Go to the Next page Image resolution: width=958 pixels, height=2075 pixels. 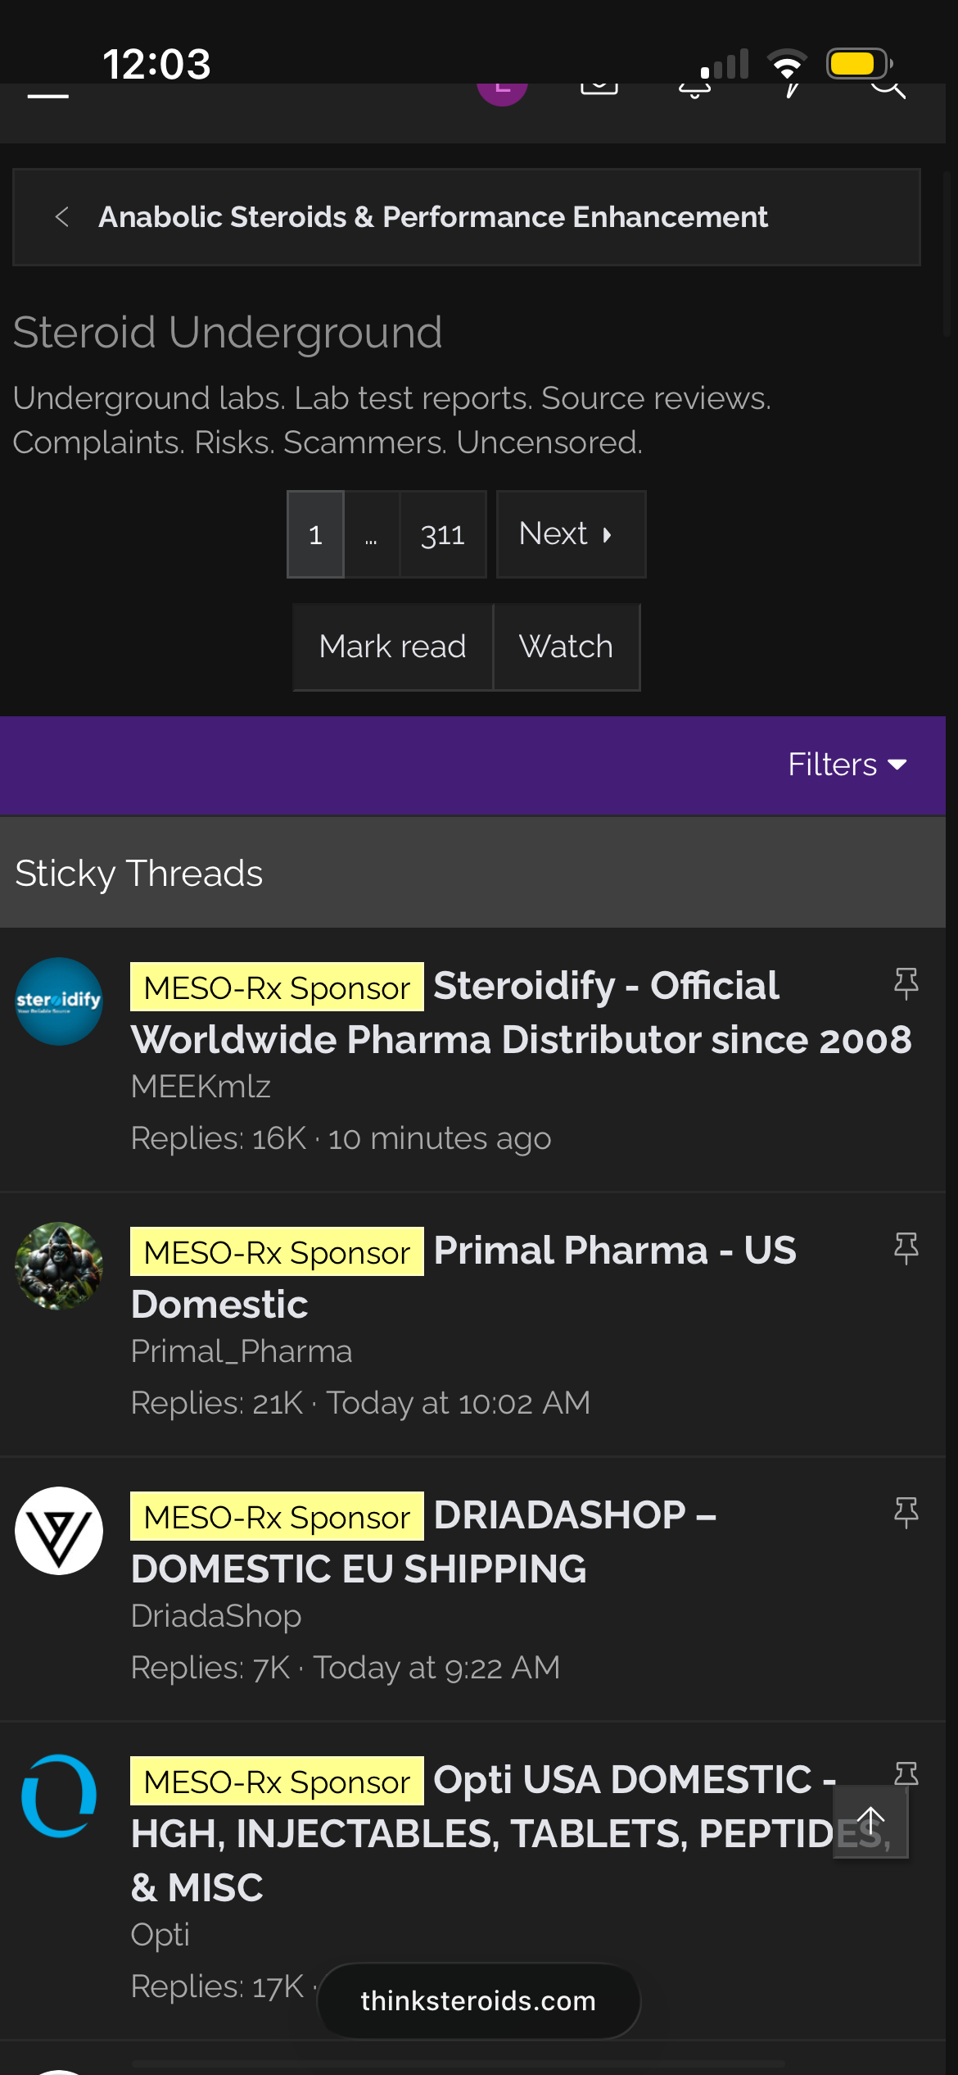(571, 534)
